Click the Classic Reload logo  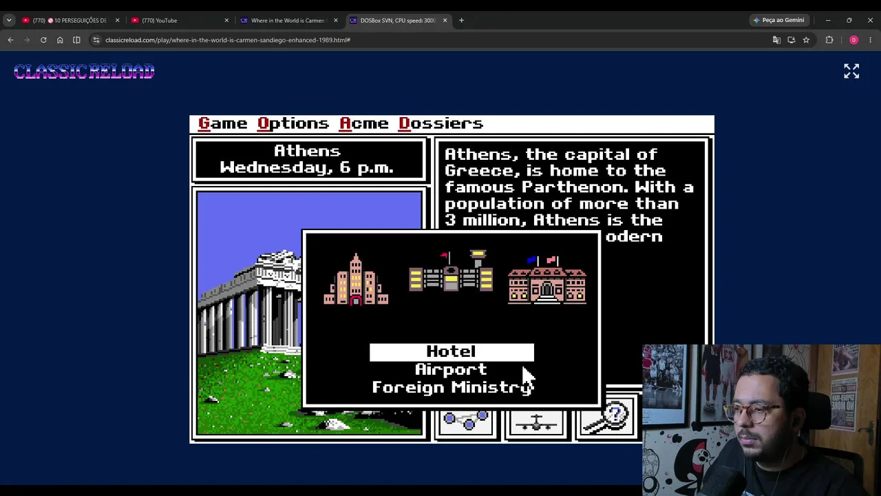(84, 72)
